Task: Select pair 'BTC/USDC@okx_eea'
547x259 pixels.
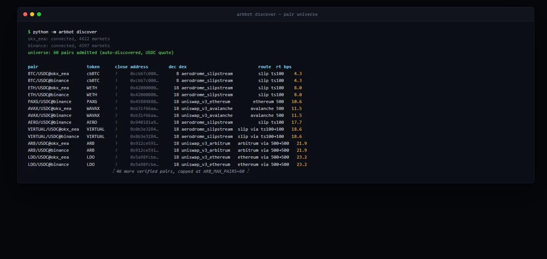Action: point(48,74)
